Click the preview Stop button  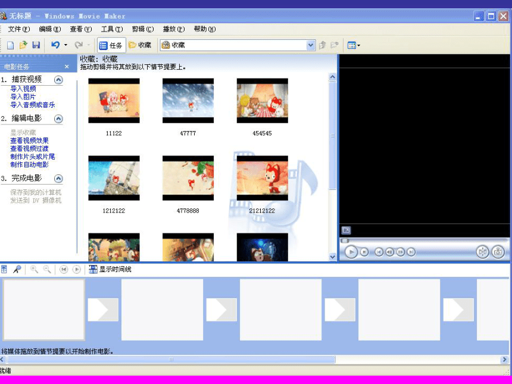click(x=364, y=252)
